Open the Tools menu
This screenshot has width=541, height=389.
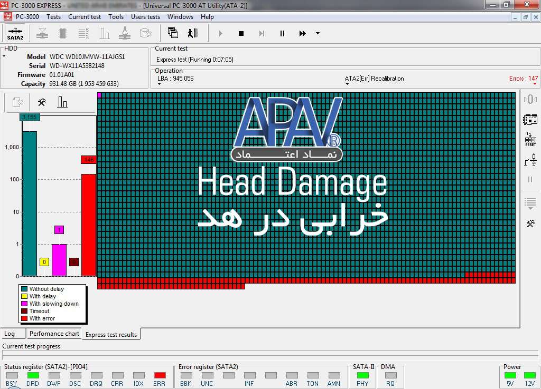pyautogui.click(x=116, y=17)
